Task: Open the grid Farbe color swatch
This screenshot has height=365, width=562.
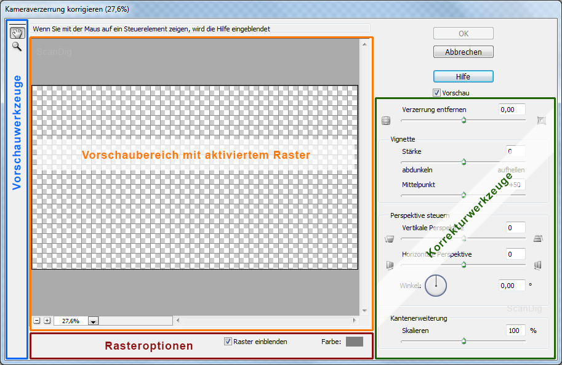Action: [x=354, y=342]
